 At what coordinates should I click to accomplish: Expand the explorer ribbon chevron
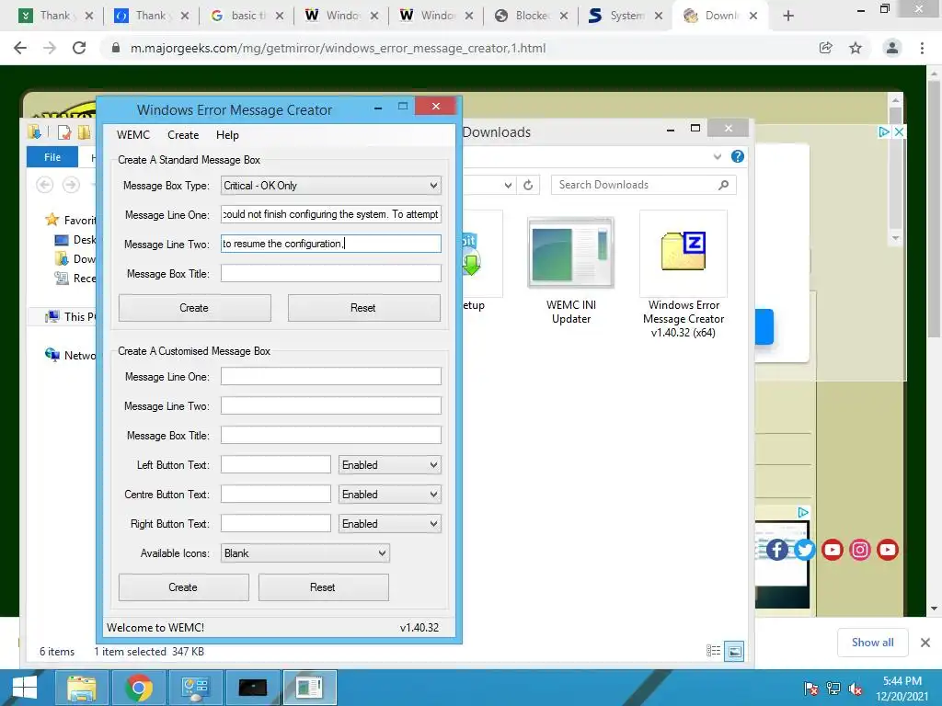tap(718, 156)
